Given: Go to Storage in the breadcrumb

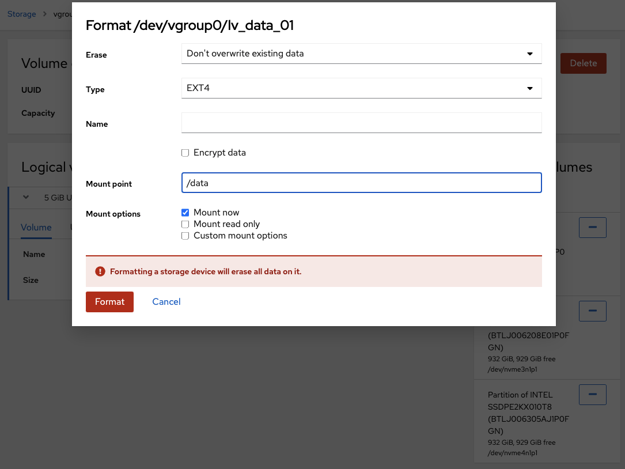Looking at the screenshot, I should pos(22,14).
